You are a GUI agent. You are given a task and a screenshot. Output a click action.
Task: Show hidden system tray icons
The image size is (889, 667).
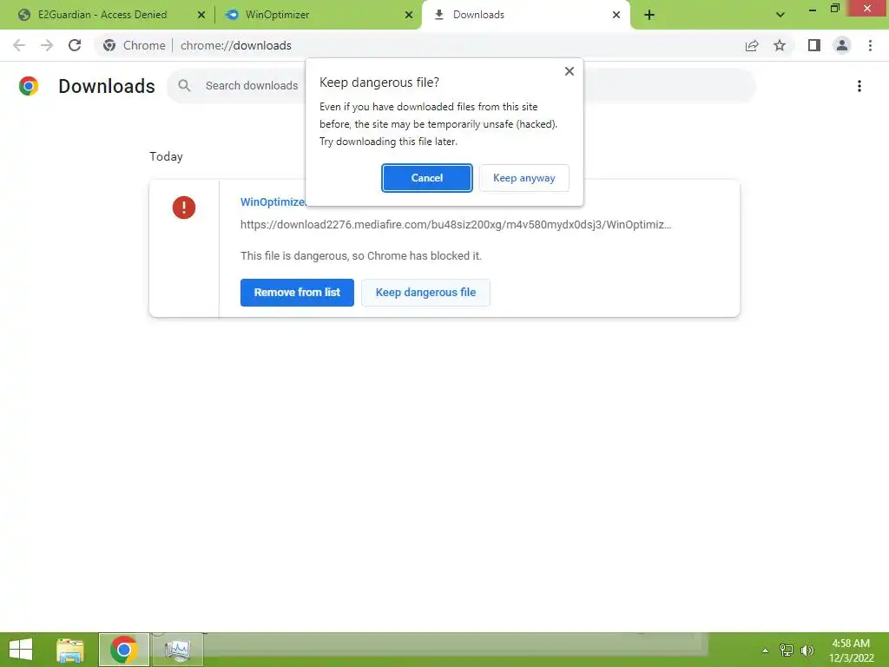(x=766, y=650)
